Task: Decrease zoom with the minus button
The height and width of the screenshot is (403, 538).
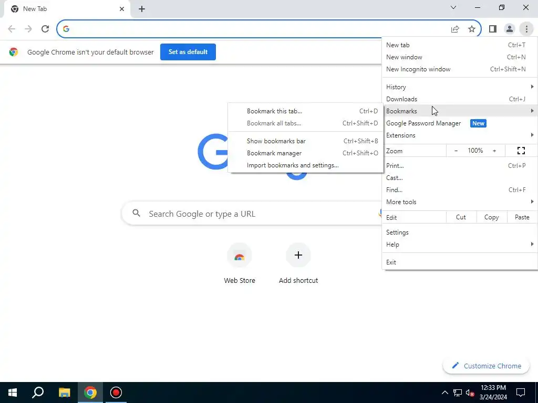Action: click(456, 151)
